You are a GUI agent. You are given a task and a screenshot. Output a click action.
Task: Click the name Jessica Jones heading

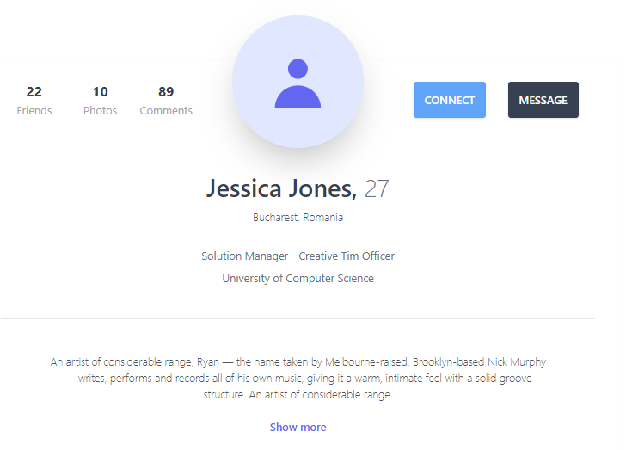pos(281,188)
